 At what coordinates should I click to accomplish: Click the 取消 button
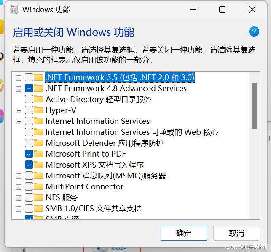click(236, 233)
